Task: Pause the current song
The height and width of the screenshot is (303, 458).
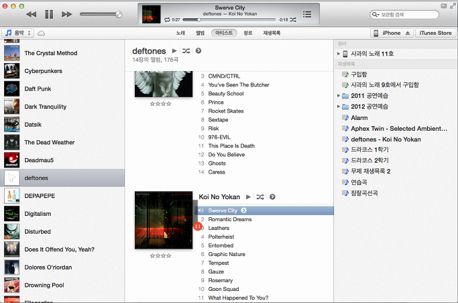Action: tap(49, 14)
